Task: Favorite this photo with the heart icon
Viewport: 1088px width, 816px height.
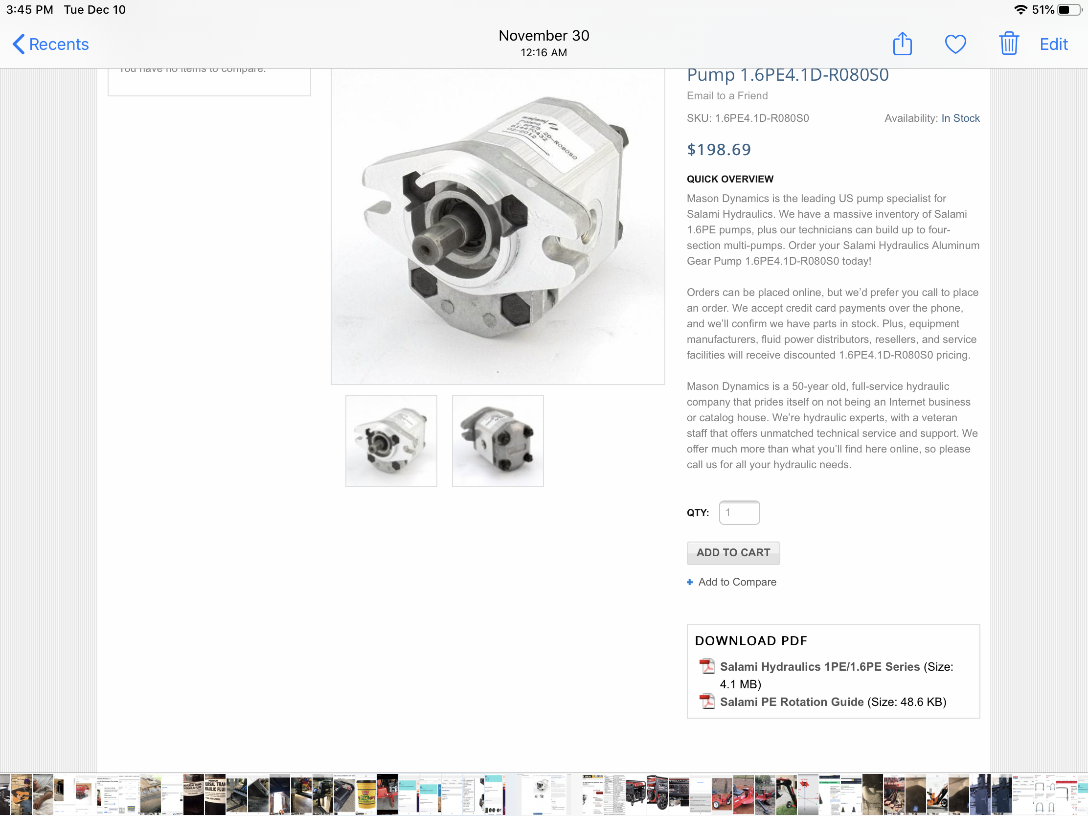Action: click(x=955, y=44)
